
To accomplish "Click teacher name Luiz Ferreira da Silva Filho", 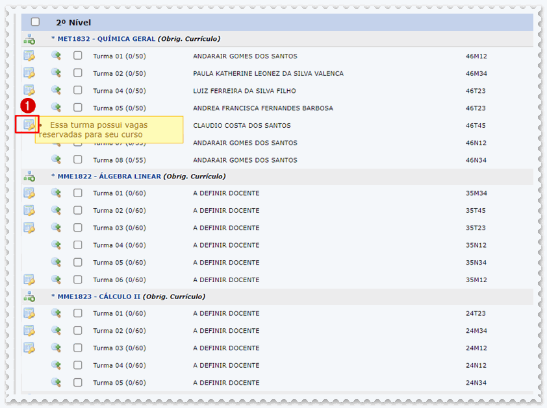I will click(244, 91).
